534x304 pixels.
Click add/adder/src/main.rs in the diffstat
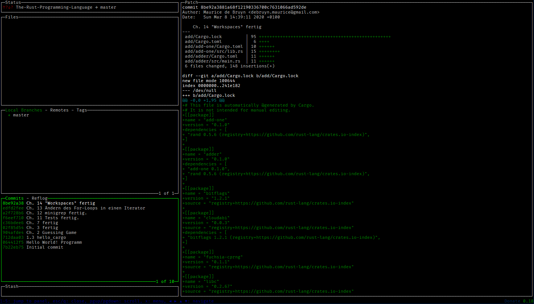(x=212, y=61)
